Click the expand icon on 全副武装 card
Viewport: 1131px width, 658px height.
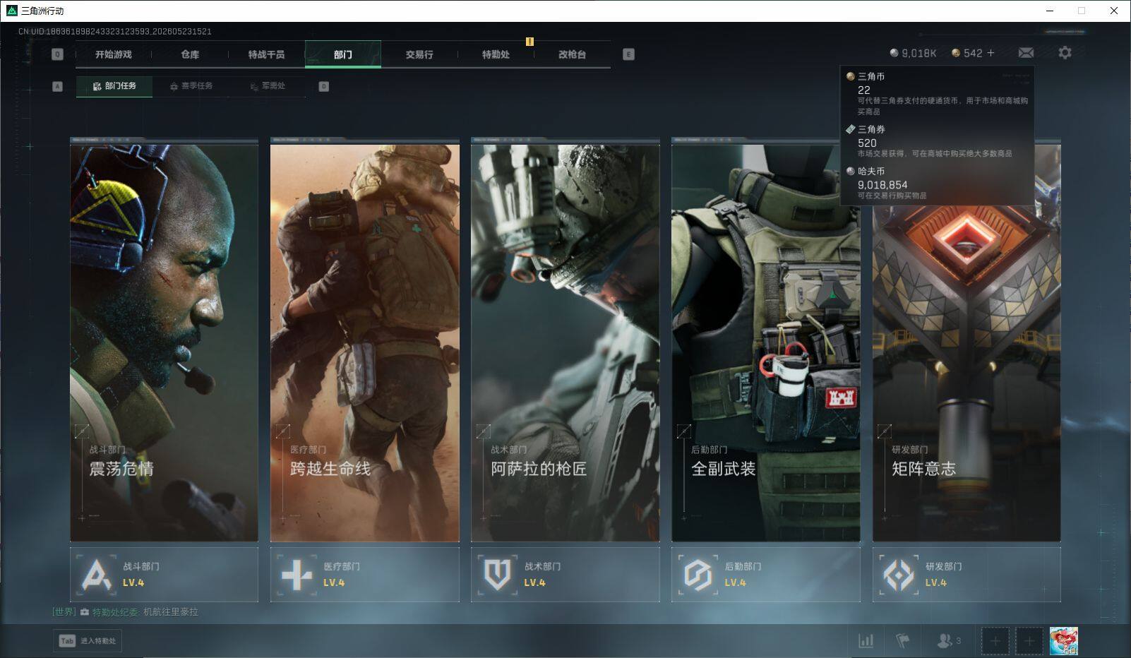pos(684,431)
